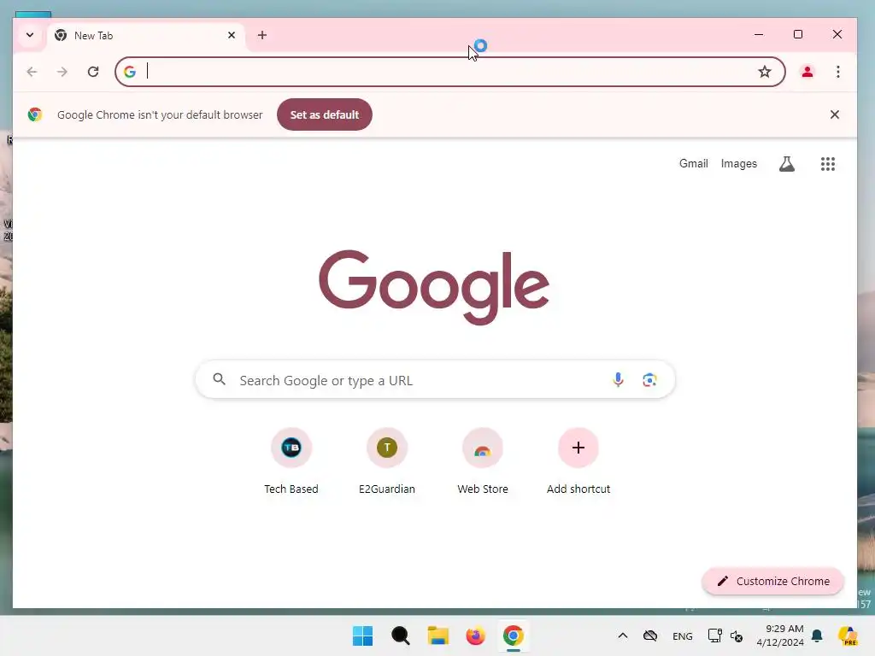
Task: Minimize the Chrome window
Action: point(759,34)
